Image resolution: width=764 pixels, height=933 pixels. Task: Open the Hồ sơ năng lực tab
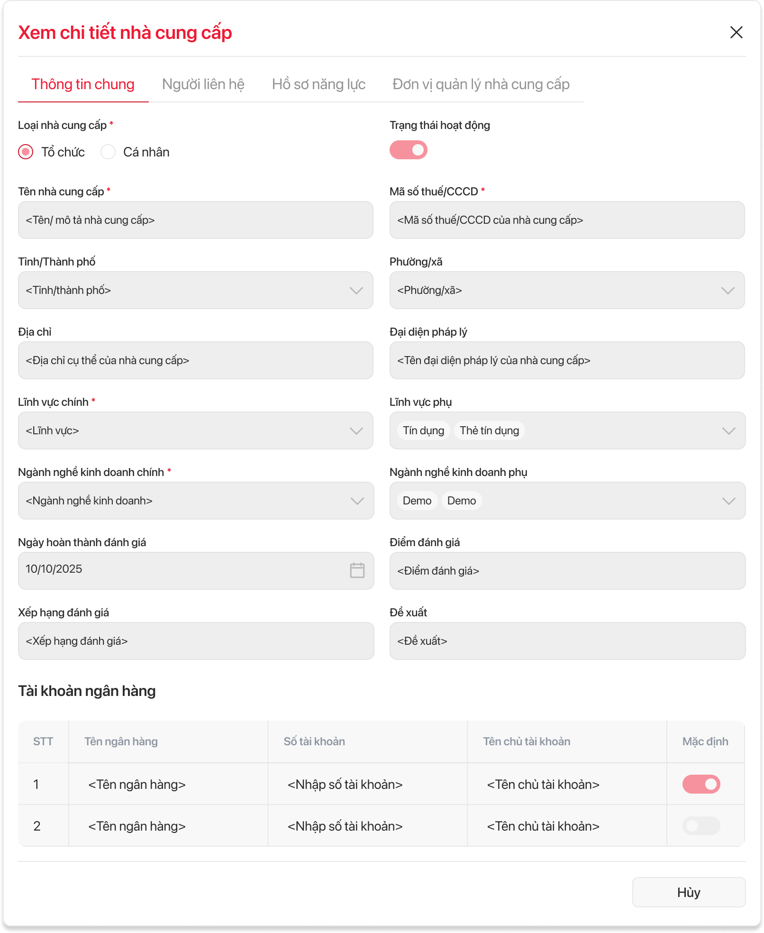pyautogui.click(x=318, y=84)
